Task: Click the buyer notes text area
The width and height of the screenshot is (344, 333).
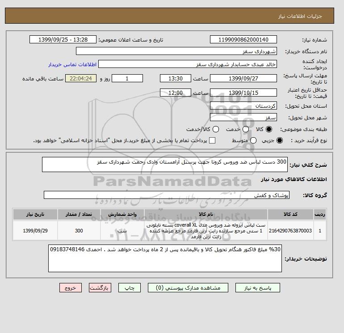Action: pyautogui.click(x=165, y=258)
